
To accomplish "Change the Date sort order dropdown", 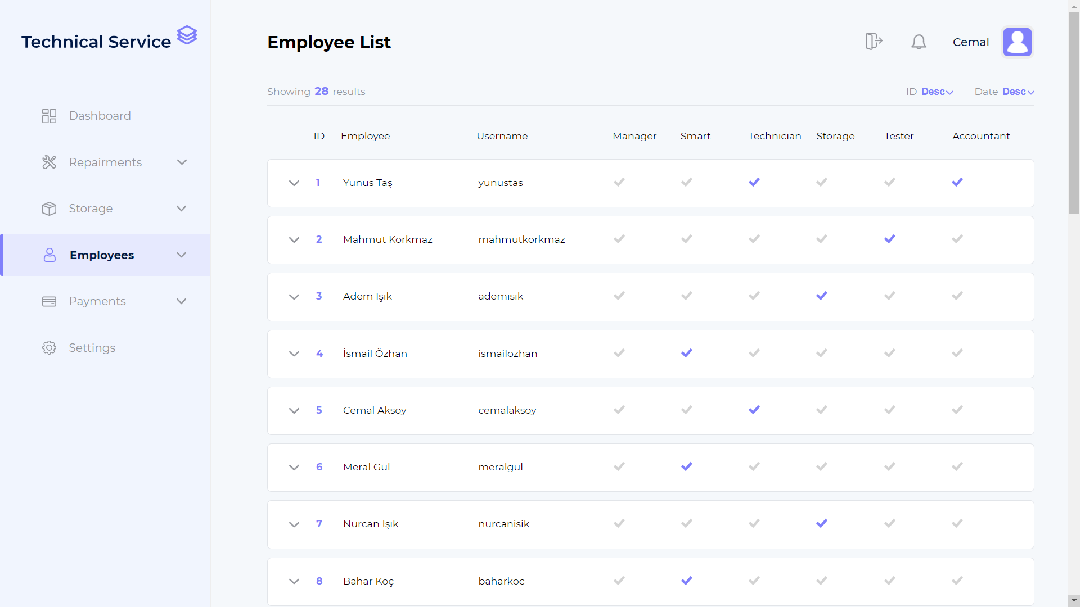I will 1018,92.
